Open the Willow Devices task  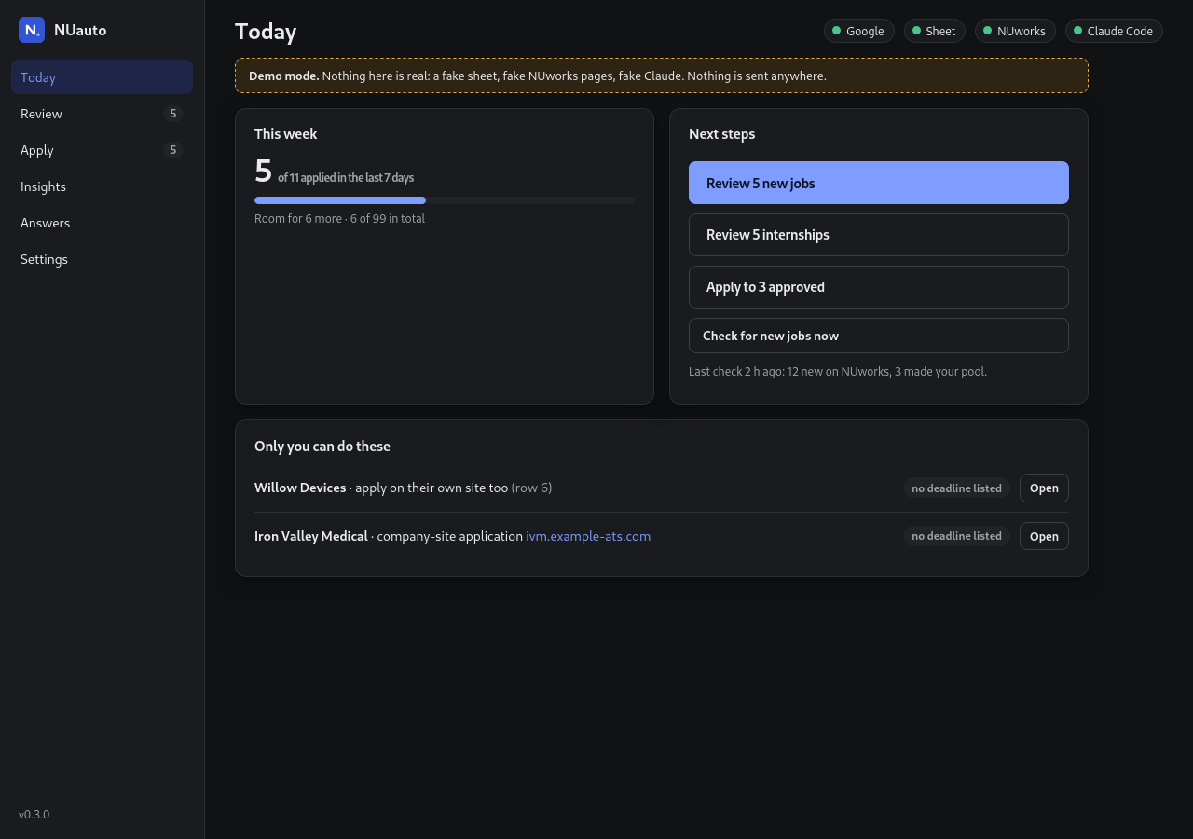(x=1044, y=488)
